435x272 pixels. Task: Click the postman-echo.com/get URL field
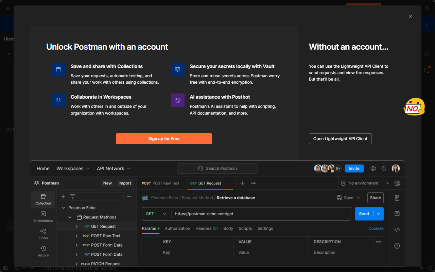point(261,214)
